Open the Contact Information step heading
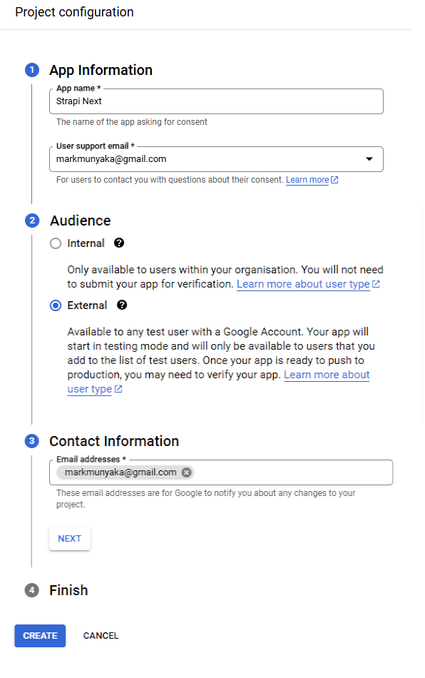This screenshot has width=425, height=678. (x=114, y=441)
